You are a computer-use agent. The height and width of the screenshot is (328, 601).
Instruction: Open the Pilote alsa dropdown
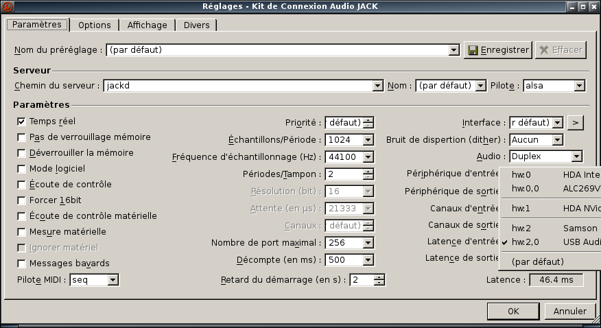point(579,86)
